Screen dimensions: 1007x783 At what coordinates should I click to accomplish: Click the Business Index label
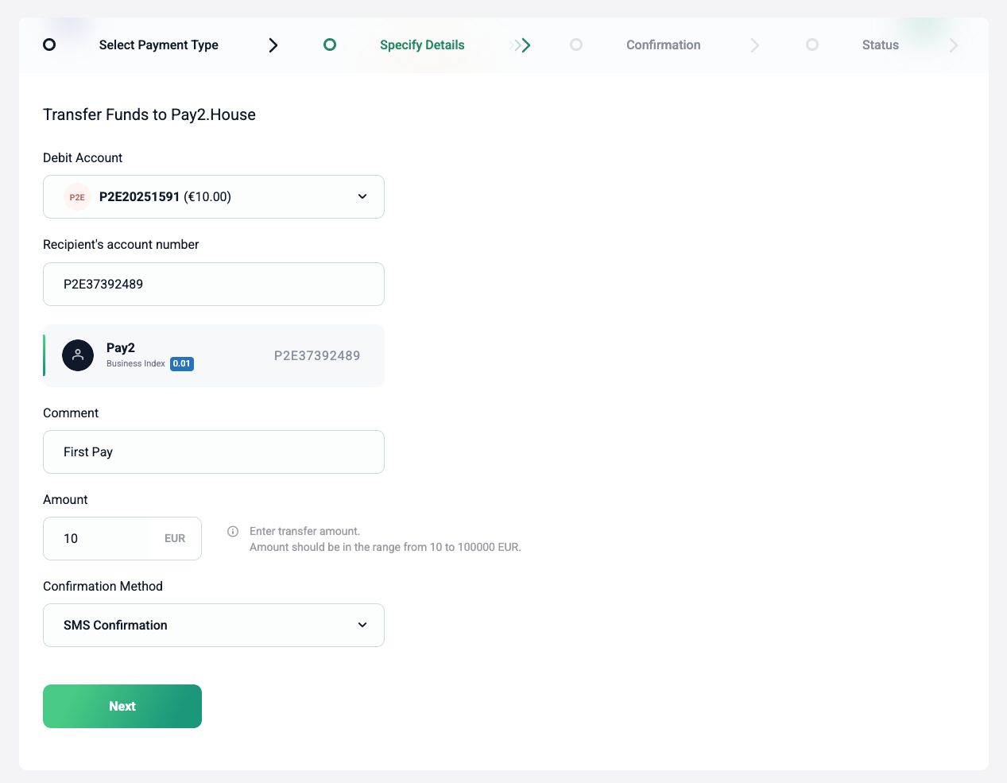[x=136, y=364]
